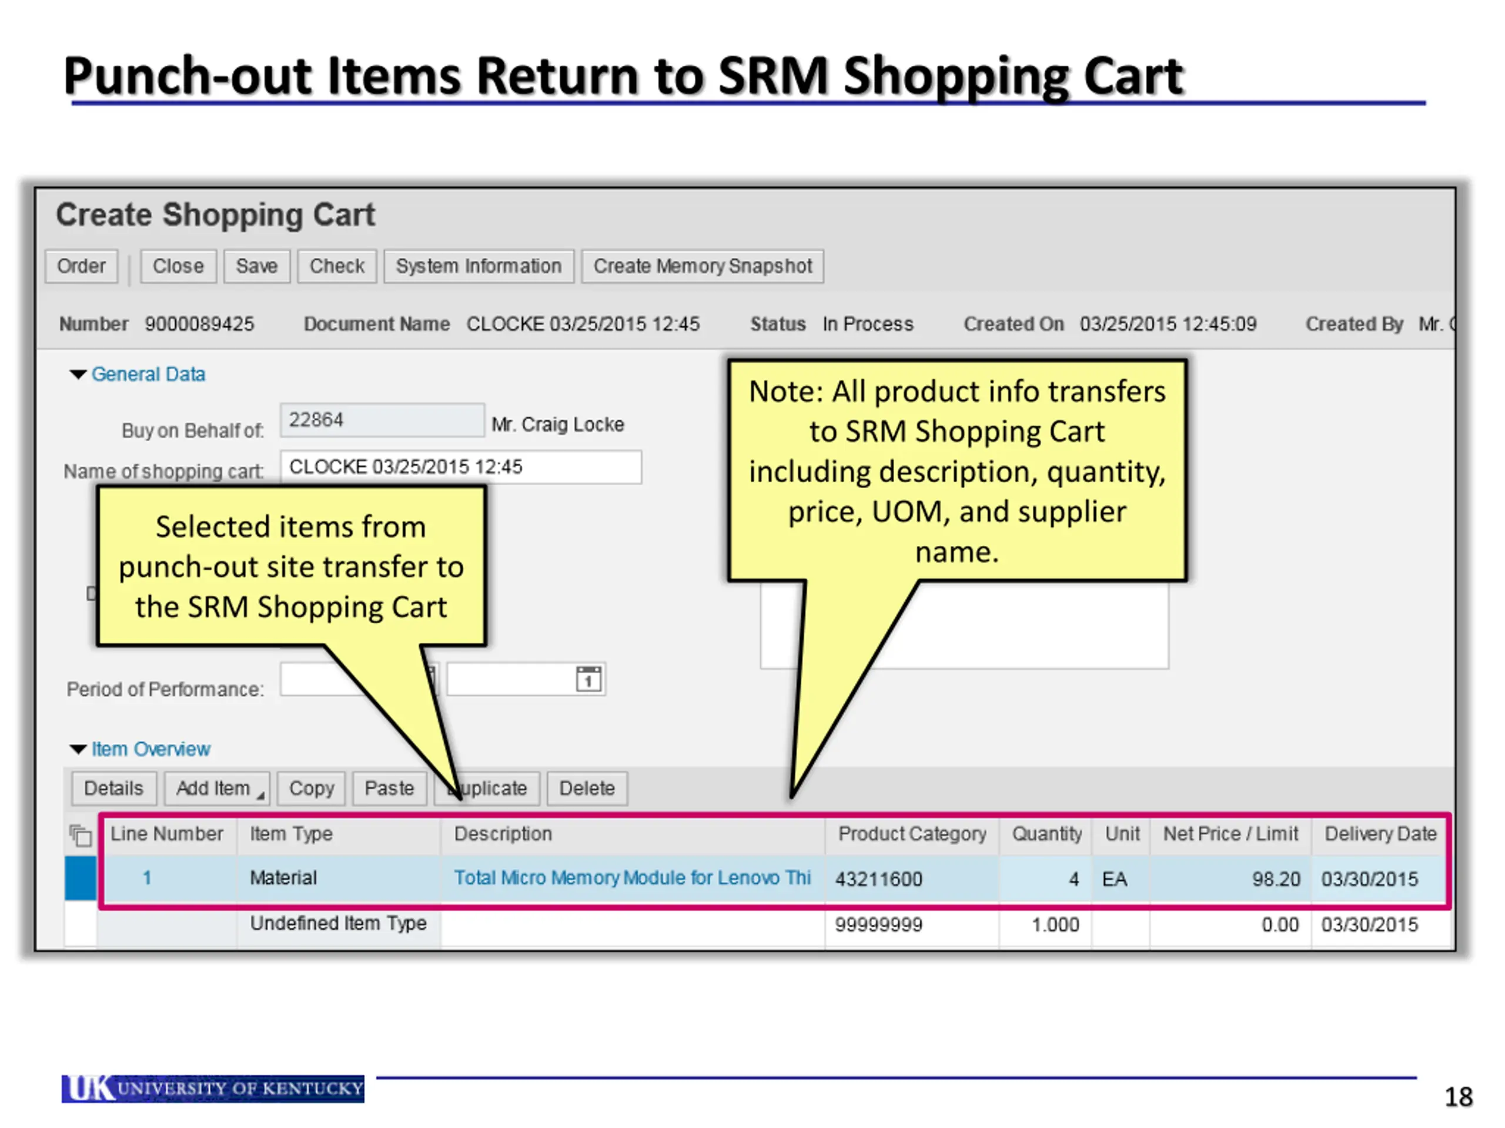Image resolution: width=1505 pixels, height=1128 pixels.
Task: Click product category 99999999 cell
Action: tap(912, 925)
